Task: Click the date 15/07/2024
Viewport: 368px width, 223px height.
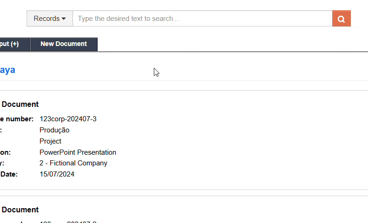Action: coord(57,174)
